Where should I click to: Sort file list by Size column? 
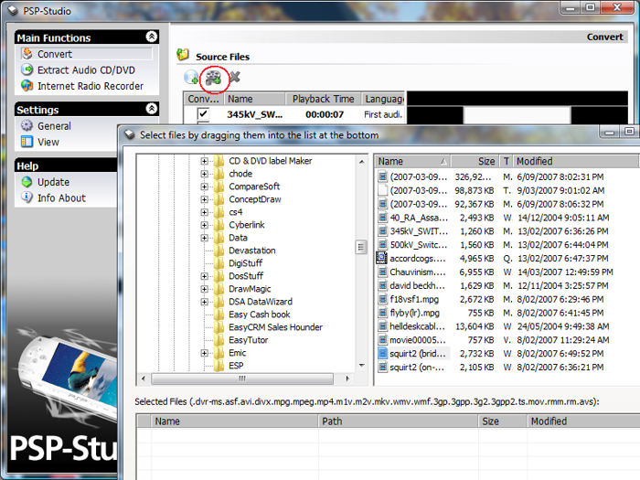pos(475,161)
